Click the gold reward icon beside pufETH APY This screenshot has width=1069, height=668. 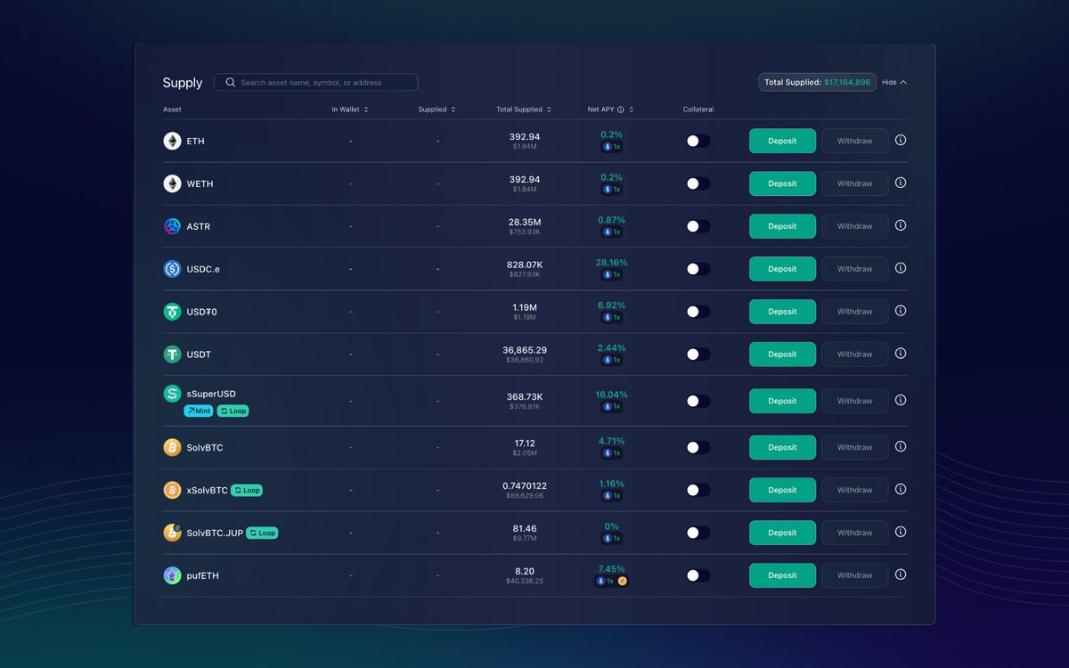point(622,580)
